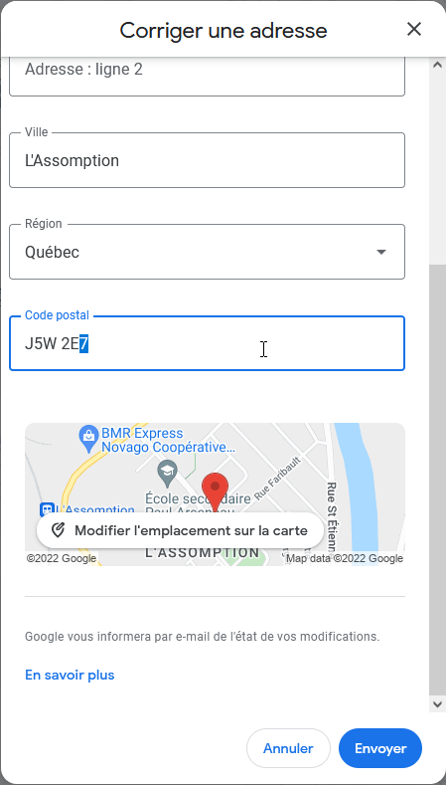Click the Code postal input field
The image size is (446, 785).
(x=207, y=343)
